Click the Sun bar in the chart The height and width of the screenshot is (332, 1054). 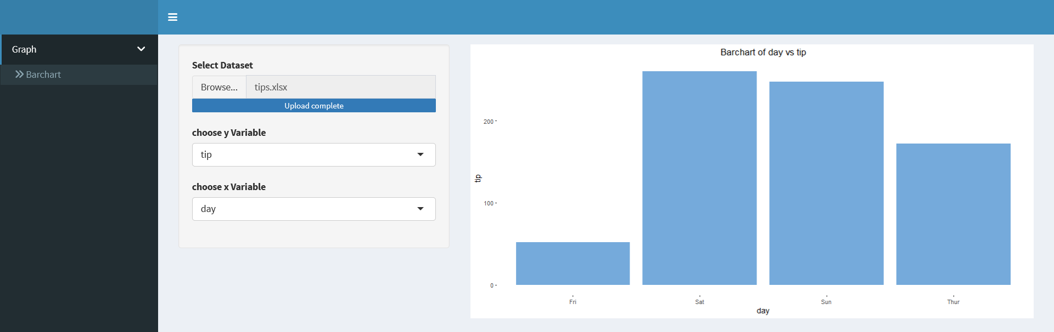826,184
